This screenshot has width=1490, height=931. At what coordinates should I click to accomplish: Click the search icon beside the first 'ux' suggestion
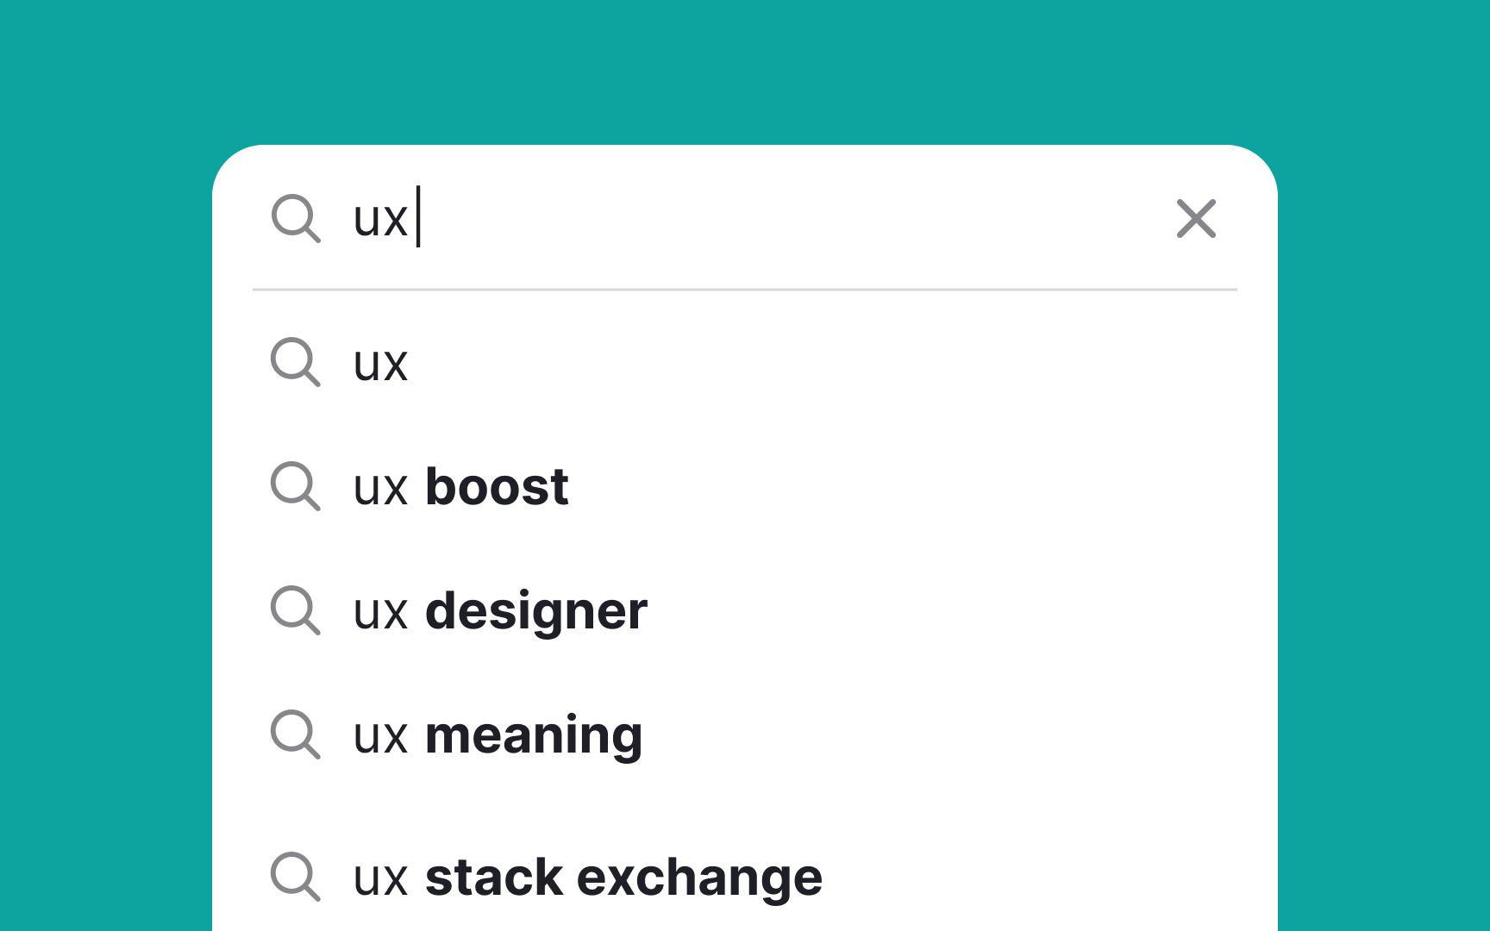[297, 364]
